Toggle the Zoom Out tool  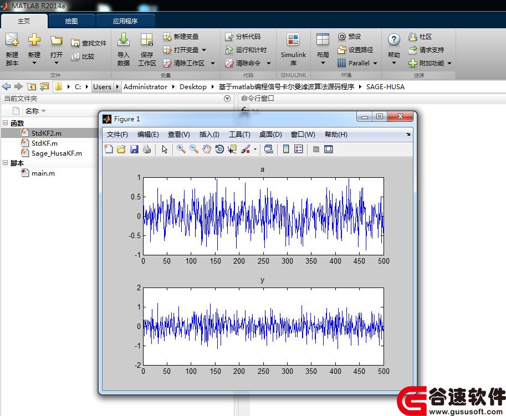194,149
